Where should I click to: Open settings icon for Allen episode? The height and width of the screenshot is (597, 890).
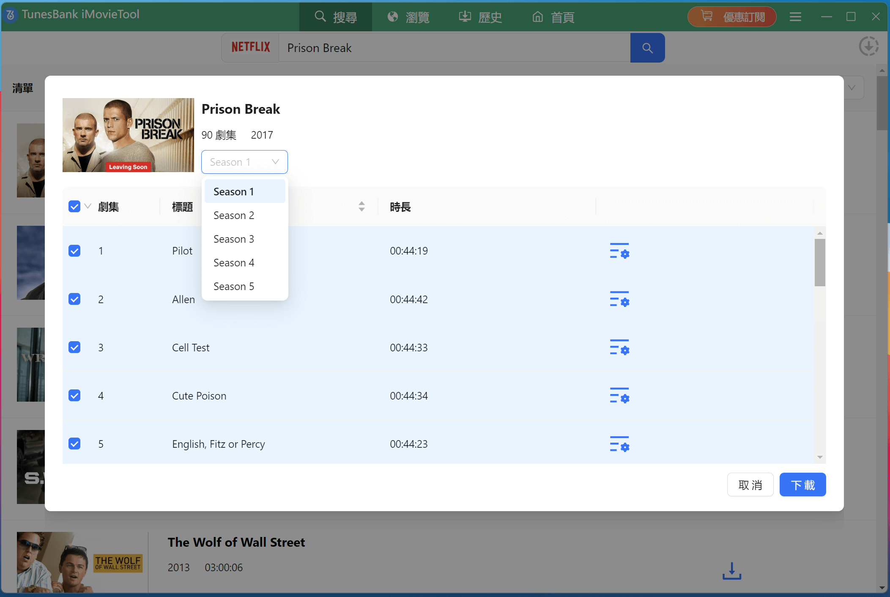tap(619, 299)
